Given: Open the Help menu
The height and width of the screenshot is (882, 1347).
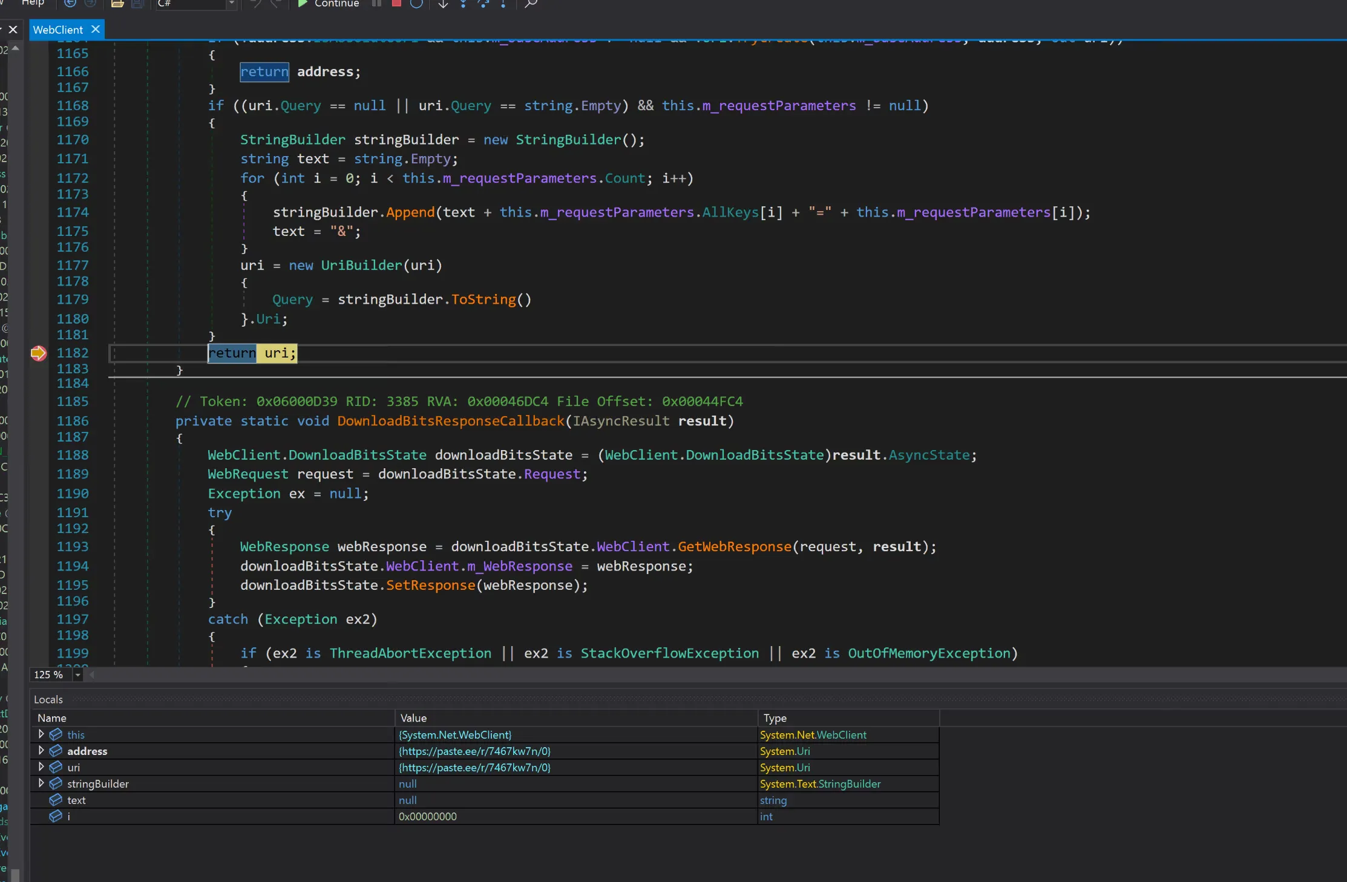Looking at the screenshot, I should tap(33, 3).
